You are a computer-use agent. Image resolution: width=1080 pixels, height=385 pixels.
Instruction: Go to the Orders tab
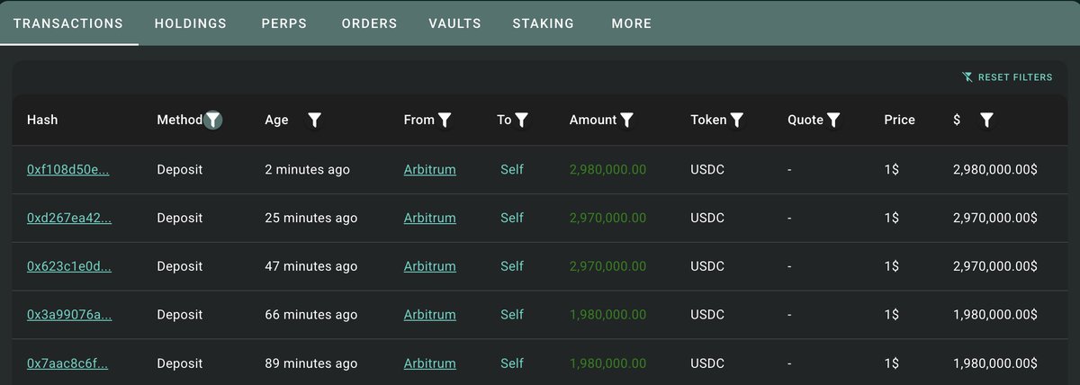369,23
